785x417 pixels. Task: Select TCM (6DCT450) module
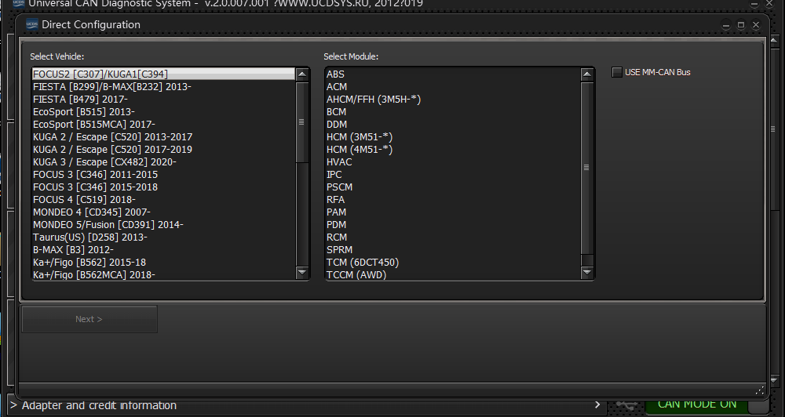coord(453,262)
